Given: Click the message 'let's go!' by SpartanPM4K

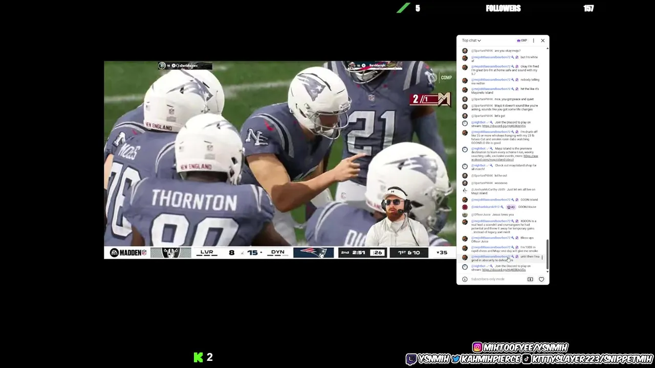Looking at the screenshot, I should (499, 116).
